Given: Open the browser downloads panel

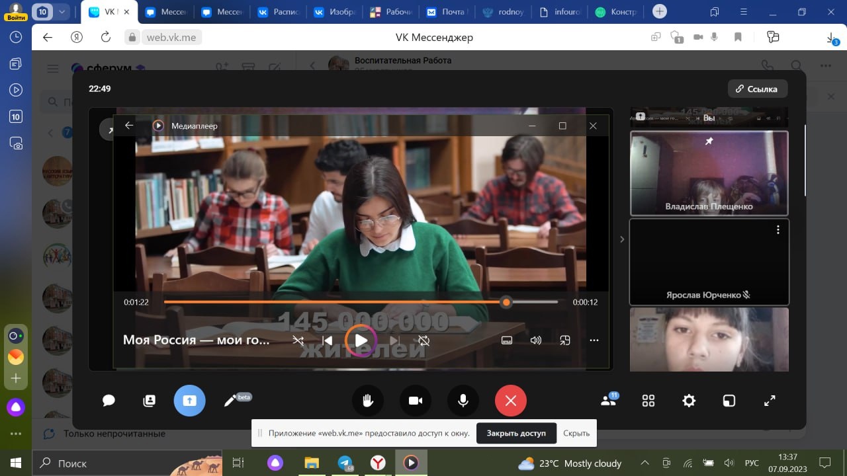Looking at the screenshot, I should click(832, 38).
